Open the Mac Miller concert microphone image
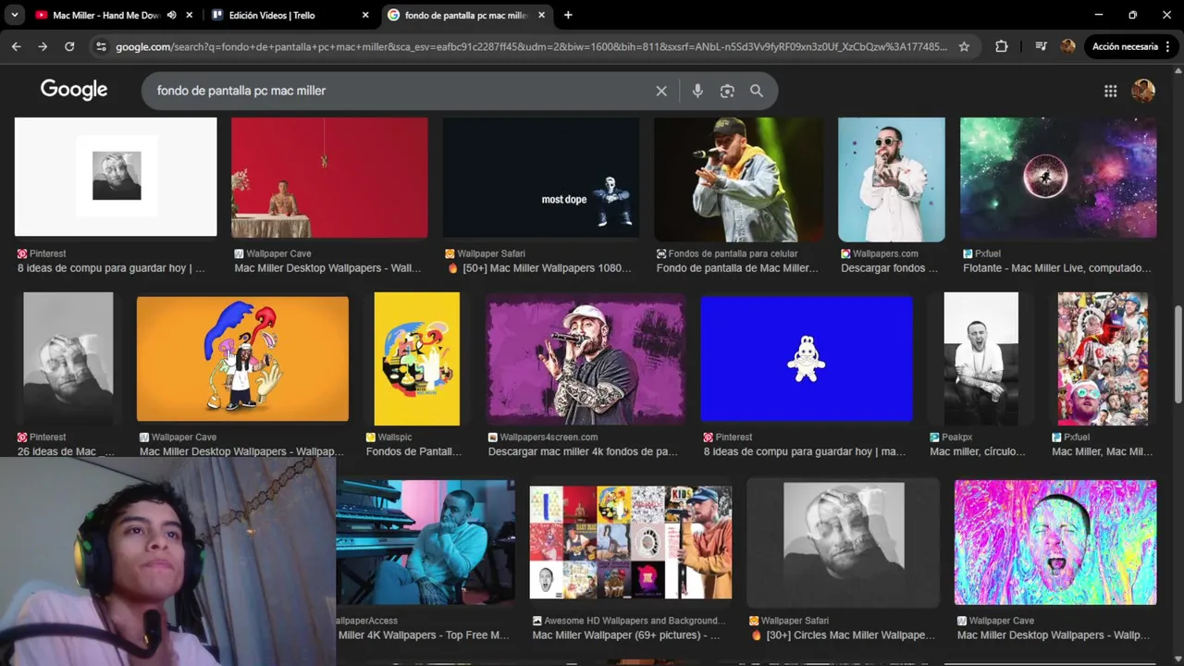The image size is (1184, 666). [738, 179]
